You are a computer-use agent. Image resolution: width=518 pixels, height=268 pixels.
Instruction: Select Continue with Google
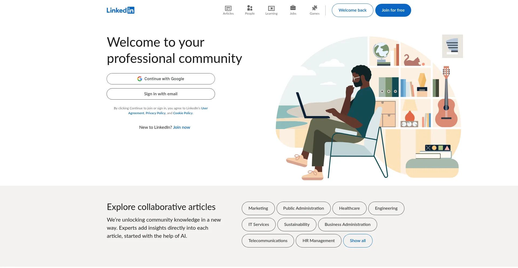coord(161,79)
